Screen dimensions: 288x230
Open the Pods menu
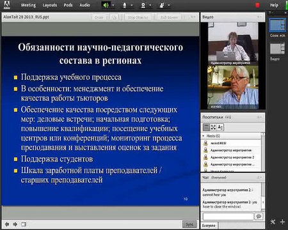click(68, 5)
